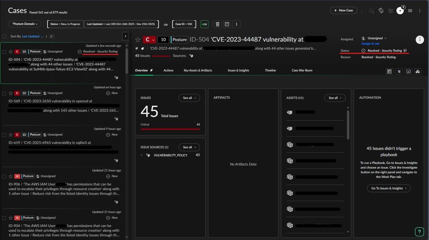Check the select-all cases checkbox
Viewport: 429px width, 240px height.
coord(4,36)
